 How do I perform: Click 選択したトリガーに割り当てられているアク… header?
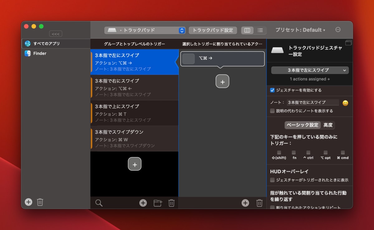(223, 44)
